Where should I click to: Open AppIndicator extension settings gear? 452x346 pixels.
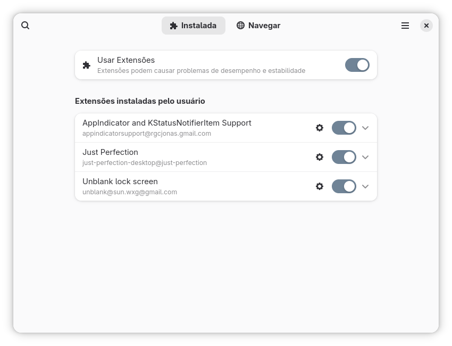pos(320,128)
